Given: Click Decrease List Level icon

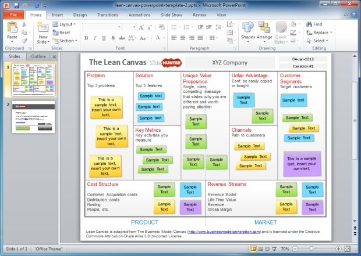Looking at the screenshot, I should pyautogui.click(x=200, y=27).
